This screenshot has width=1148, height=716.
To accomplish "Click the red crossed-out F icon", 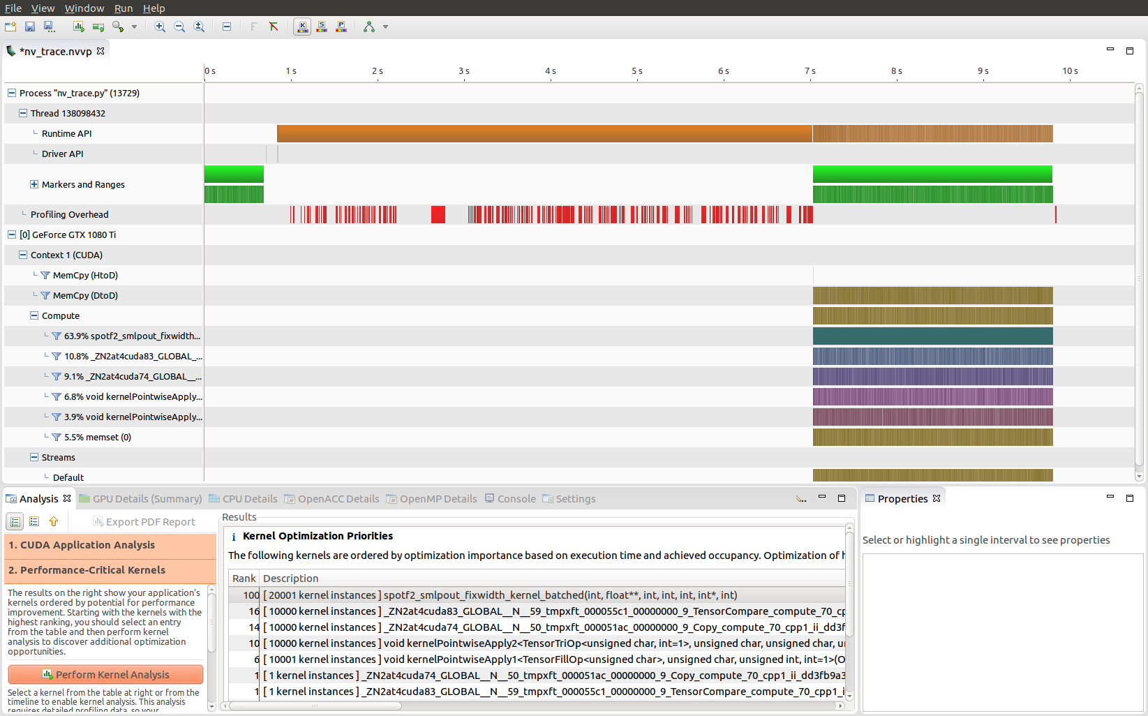I will pos(274,27).
